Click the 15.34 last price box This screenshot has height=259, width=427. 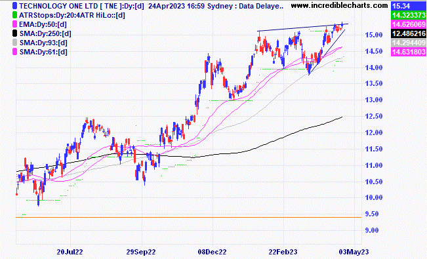pos(408,6)
